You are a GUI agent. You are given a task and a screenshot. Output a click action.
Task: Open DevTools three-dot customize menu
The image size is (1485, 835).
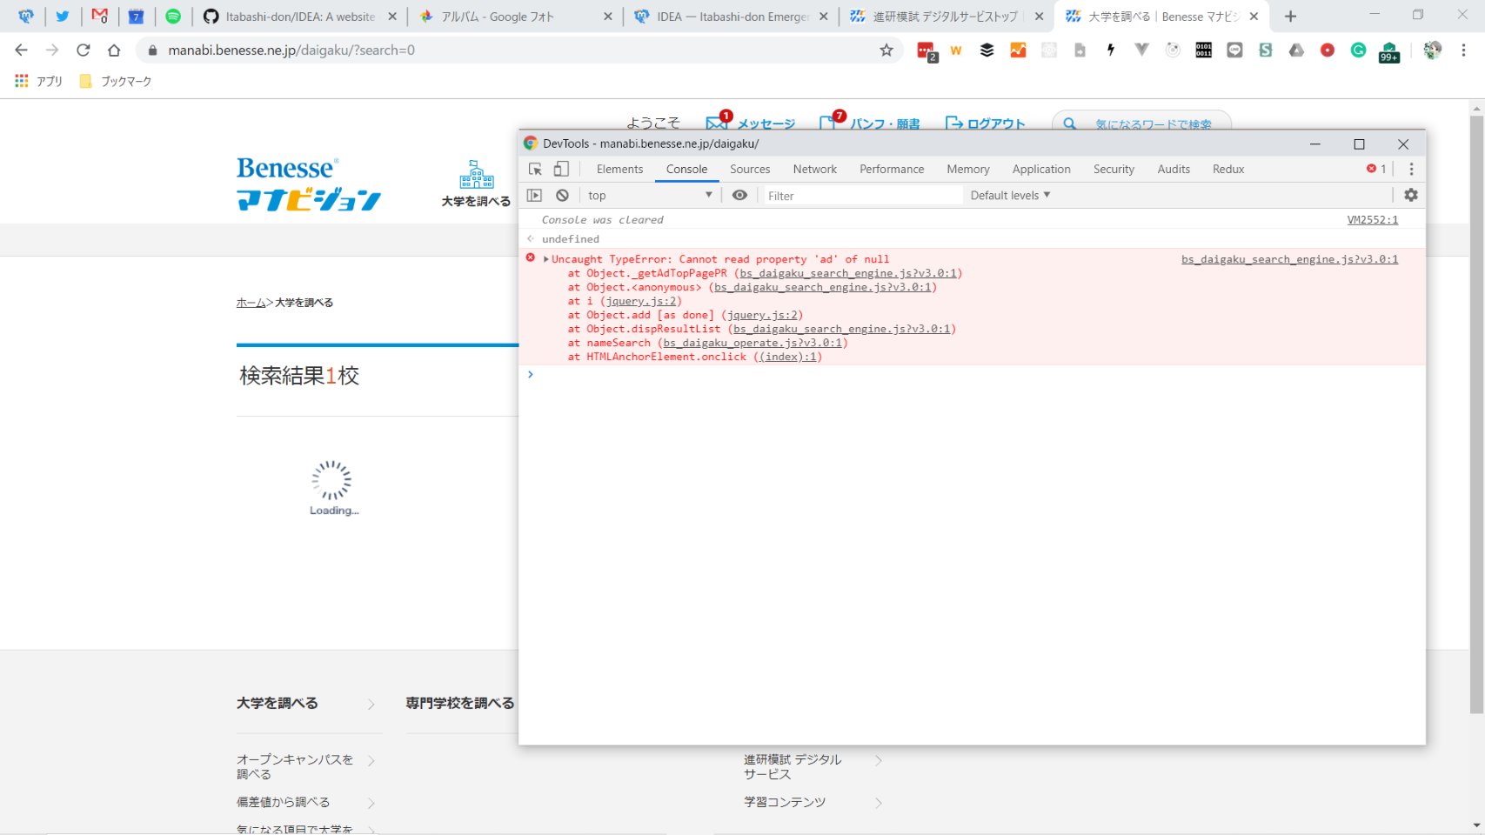point(1411,170)
